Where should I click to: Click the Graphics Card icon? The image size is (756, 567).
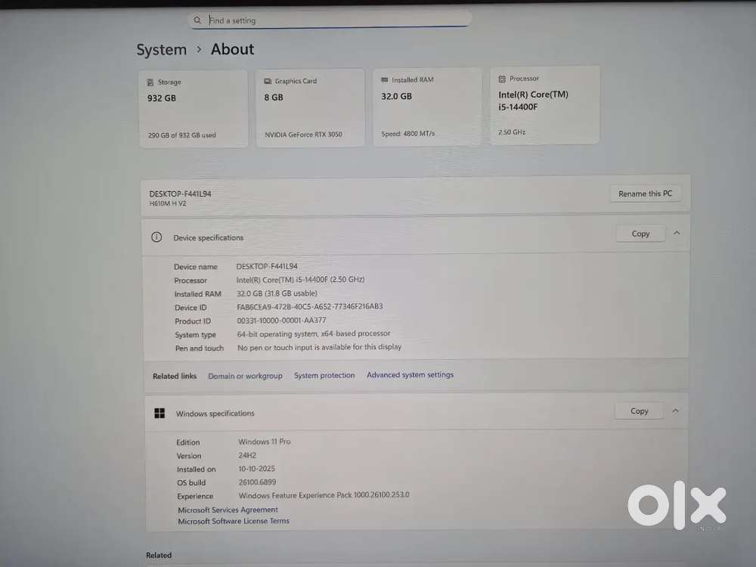tap(268, 81)
